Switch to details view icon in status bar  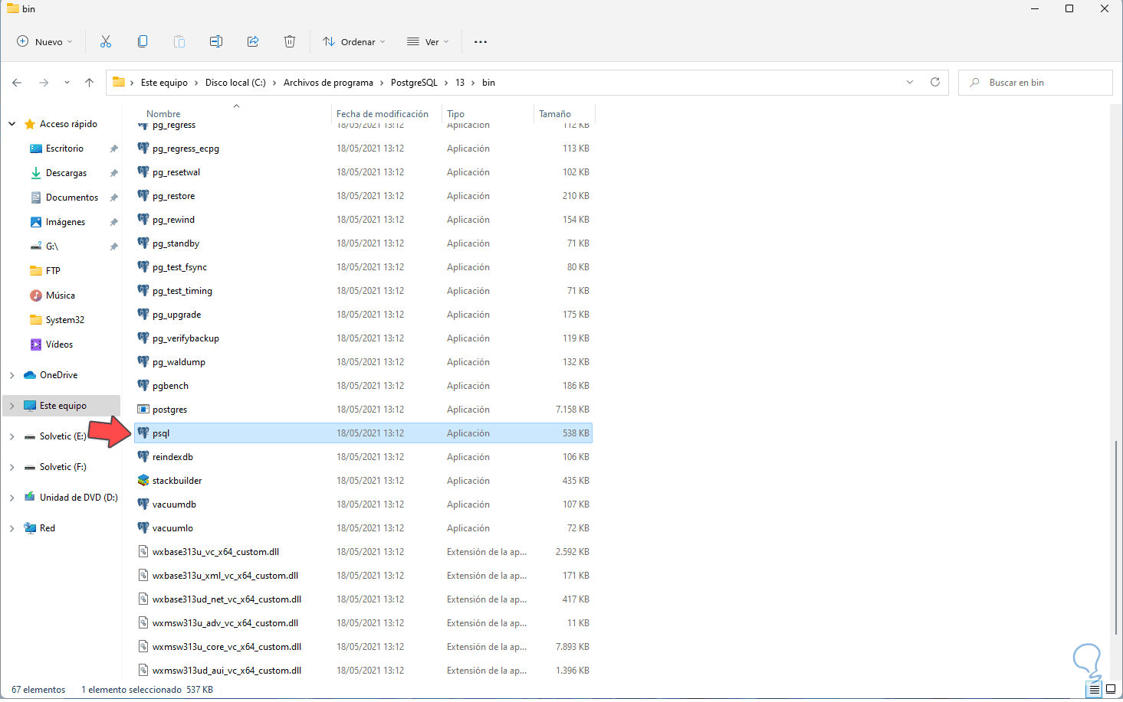[x=1095, y=689]
